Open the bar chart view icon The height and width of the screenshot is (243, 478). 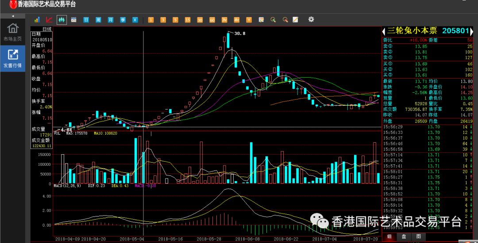(37, 20)
